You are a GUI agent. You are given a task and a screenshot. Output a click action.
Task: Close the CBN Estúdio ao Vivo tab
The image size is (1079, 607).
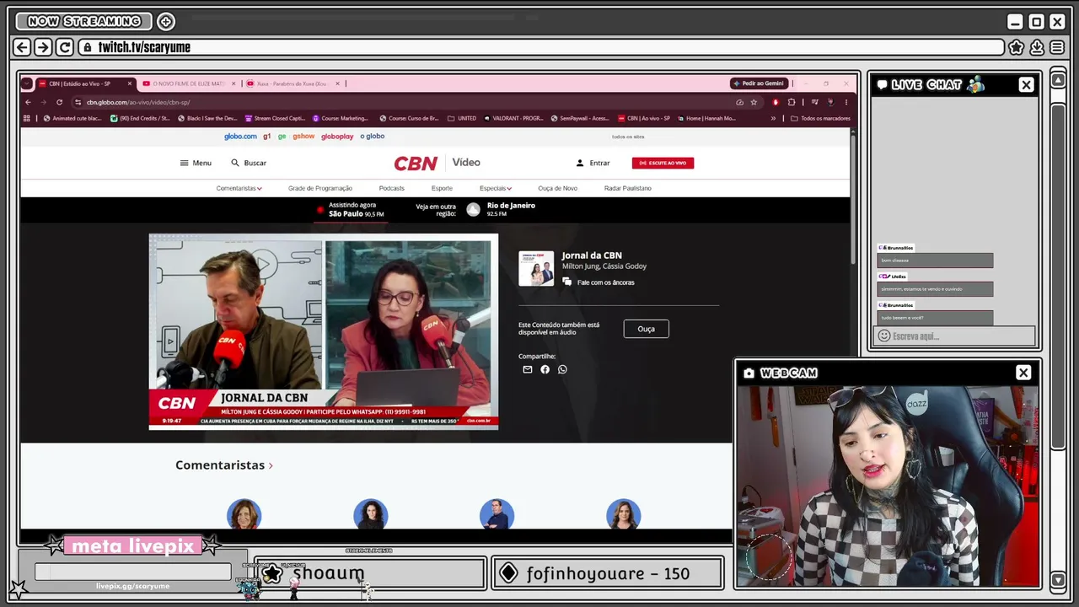pos(131,83)
